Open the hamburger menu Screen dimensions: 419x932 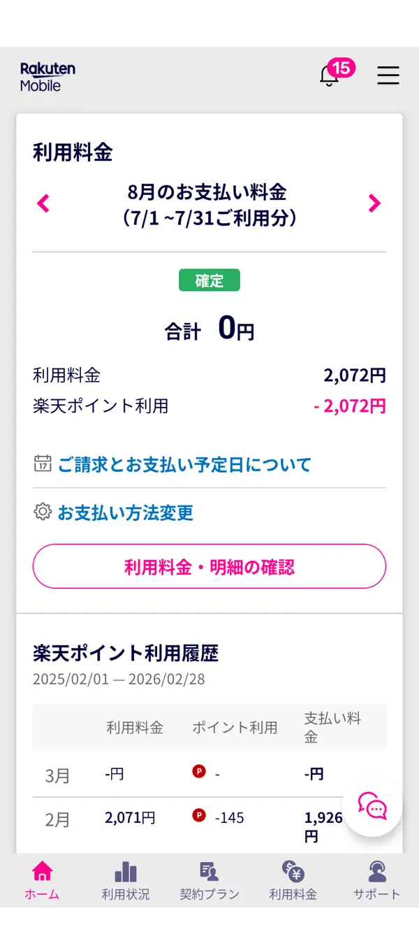pyautogui.click(x=388, y=77)
